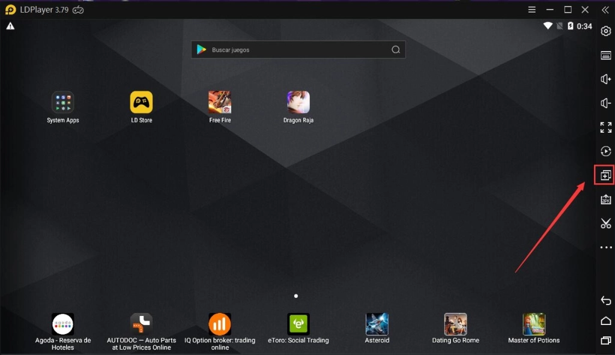The height and width of the screenshot is (355, 615).
Task: Click the LDPlayer logo in title bar
Action: [x=11, y=10]
